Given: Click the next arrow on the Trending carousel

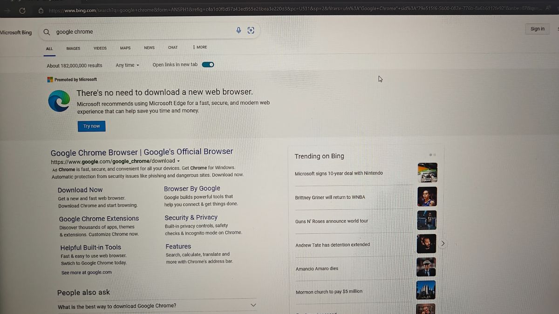Looking at the screenshot, I should 443,243.
